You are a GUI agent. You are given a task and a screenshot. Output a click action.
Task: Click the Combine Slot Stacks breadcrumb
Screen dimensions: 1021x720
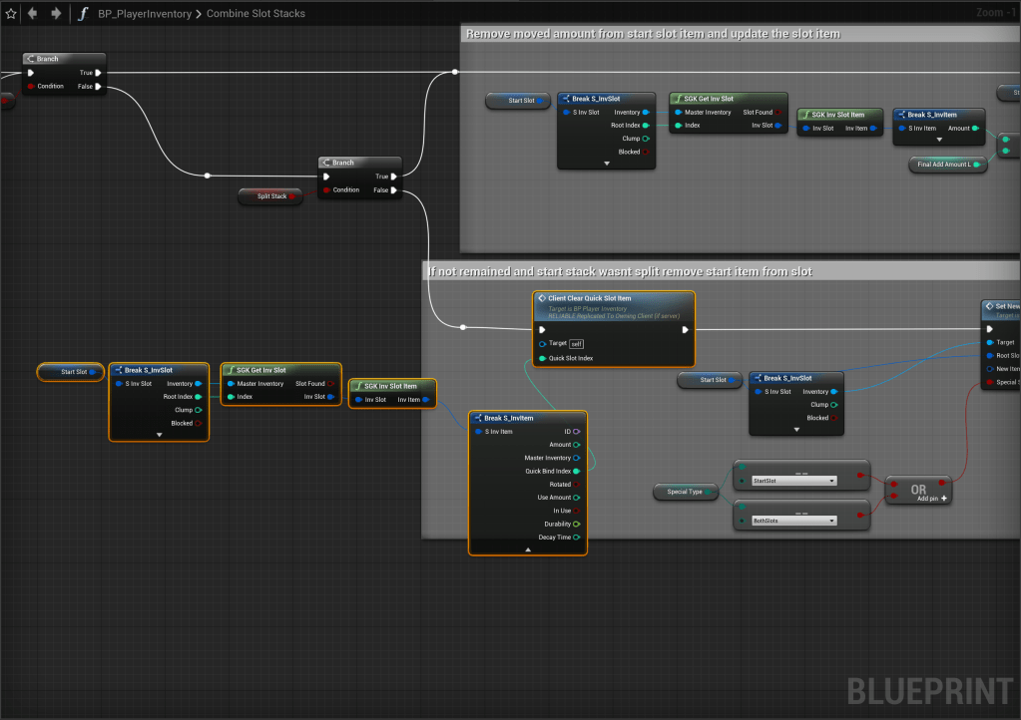click(x=255, y=14)
